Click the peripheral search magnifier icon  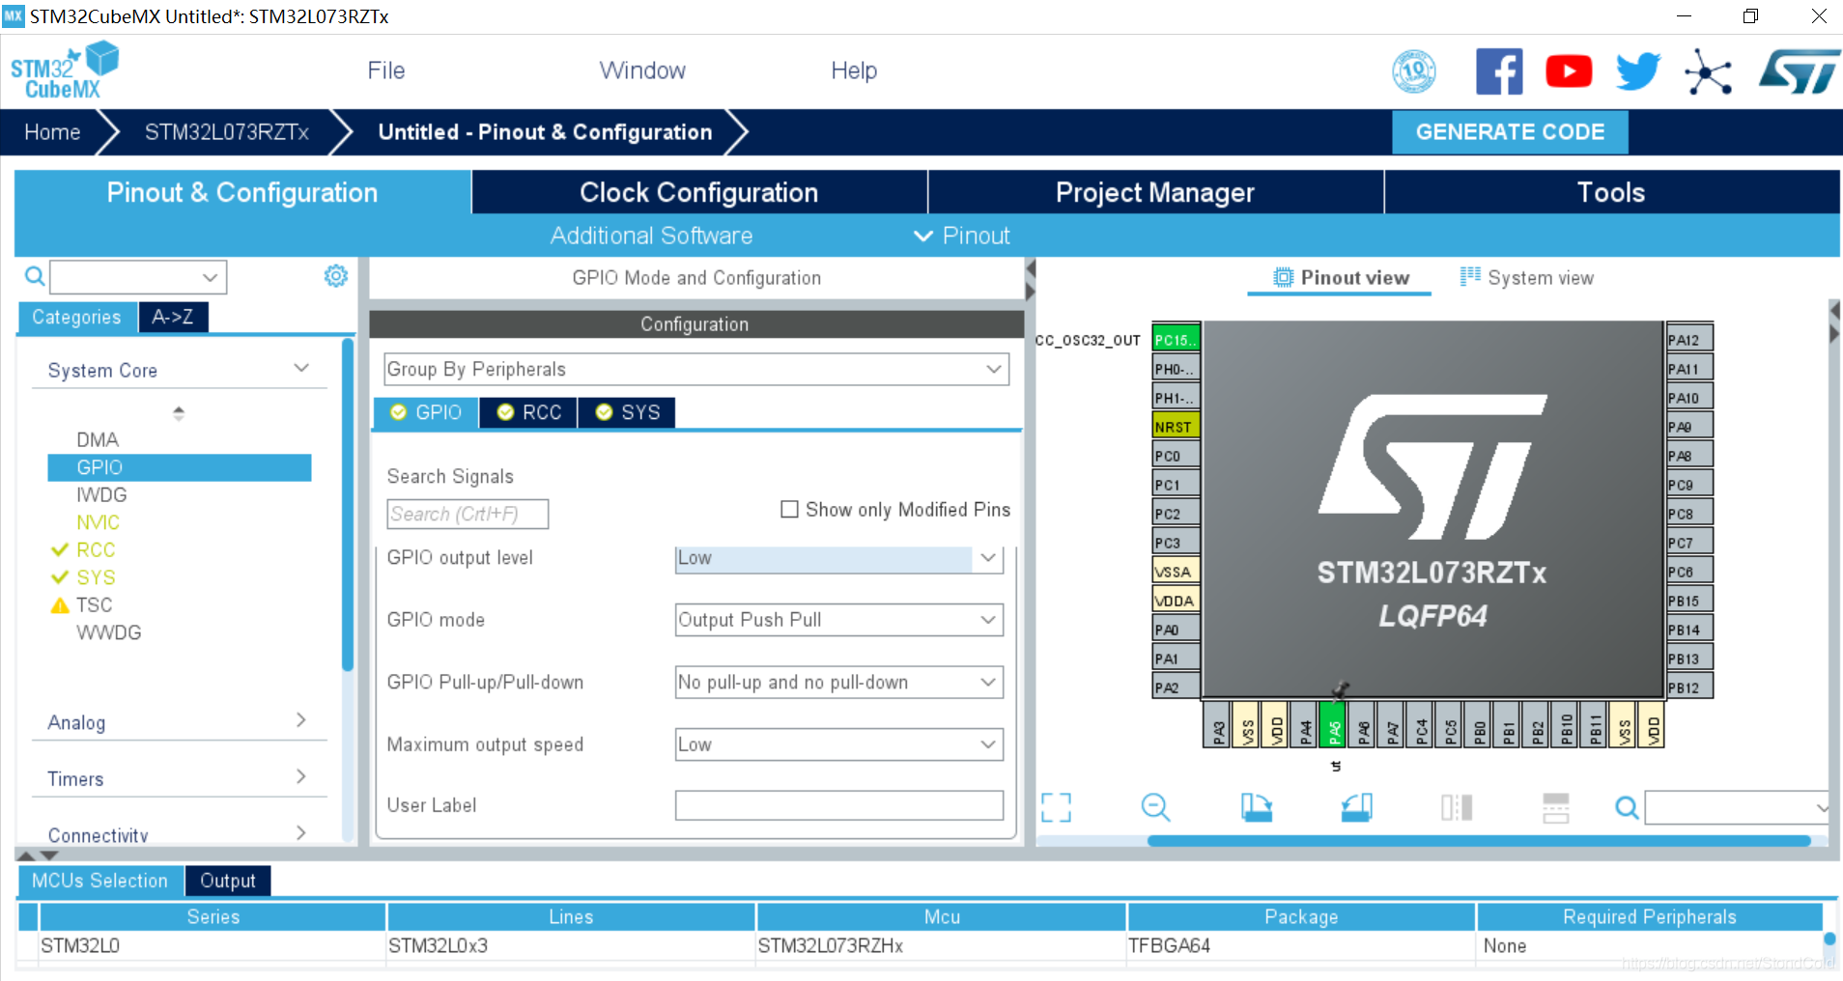coord(35,277)
